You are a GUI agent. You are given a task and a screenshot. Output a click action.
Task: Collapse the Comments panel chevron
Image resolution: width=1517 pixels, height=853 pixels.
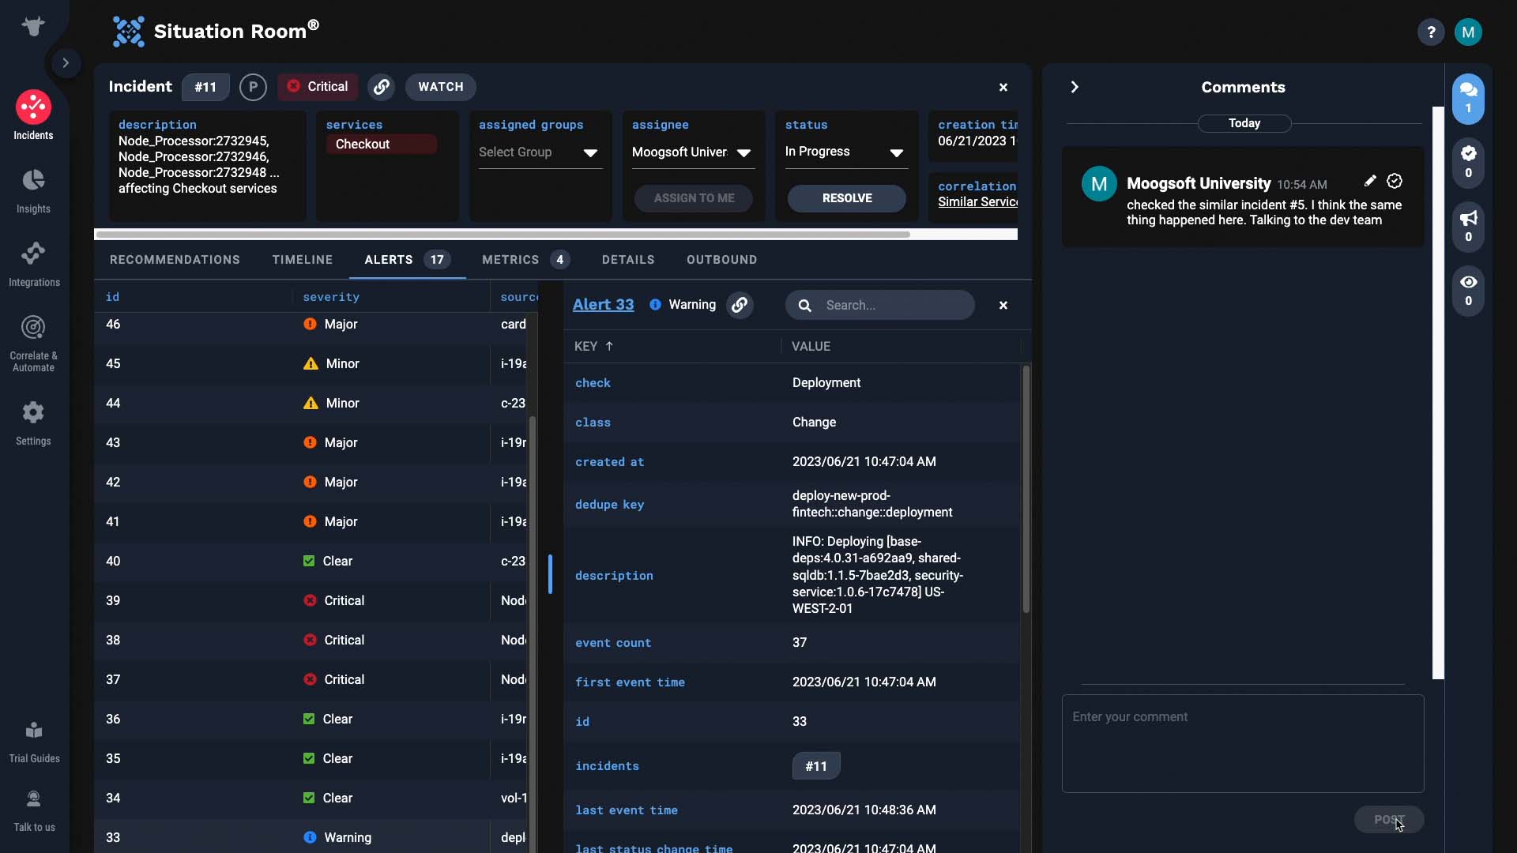coord(1075,87)
